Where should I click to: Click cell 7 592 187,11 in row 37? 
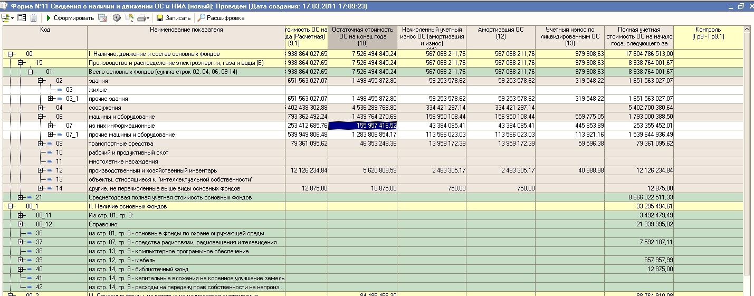click(639, 242)
